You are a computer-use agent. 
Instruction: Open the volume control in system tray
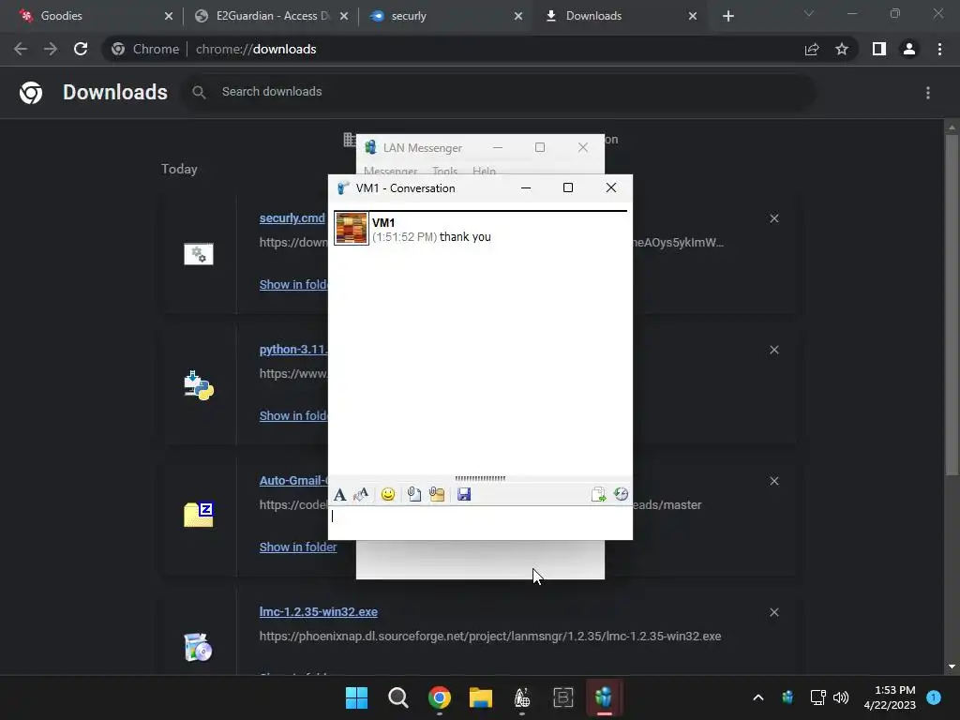pyautogui.click(x=841, y=697)
